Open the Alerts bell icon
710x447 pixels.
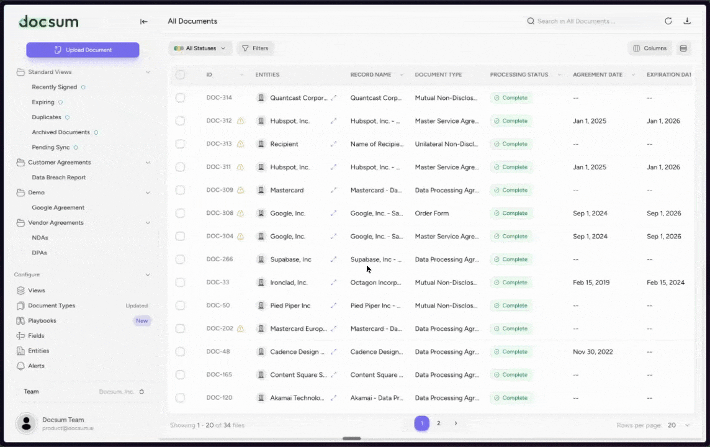(20, 366)
